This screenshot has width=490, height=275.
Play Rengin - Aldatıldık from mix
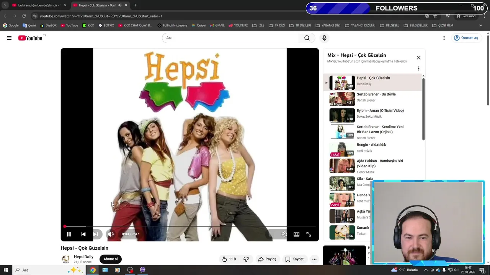point(373,149)
